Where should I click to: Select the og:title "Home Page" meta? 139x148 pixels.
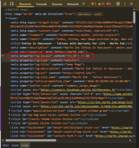(47, 64)
